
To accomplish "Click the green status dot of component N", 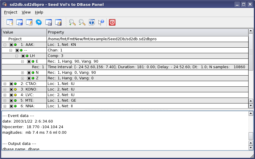I will (x=33, y=73).
